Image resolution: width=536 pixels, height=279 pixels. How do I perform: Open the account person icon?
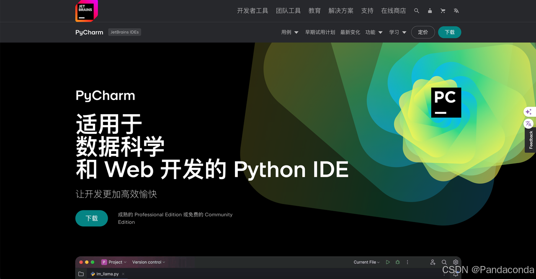click(430, 11)
